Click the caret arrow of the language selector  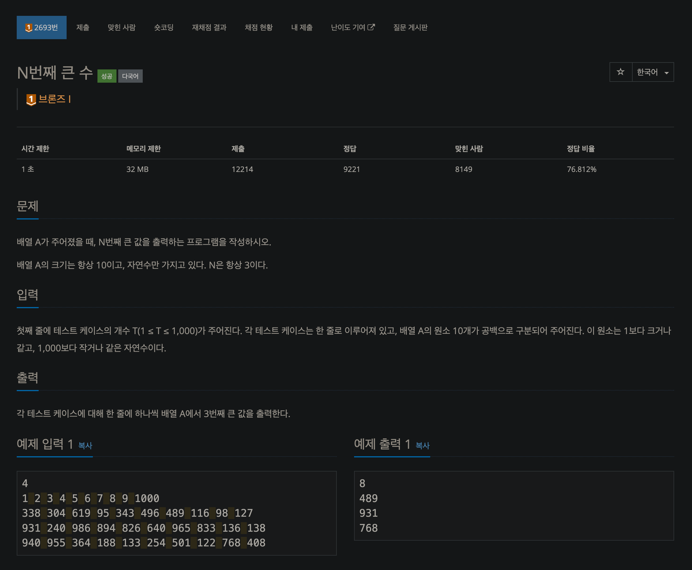pos(666,73)
